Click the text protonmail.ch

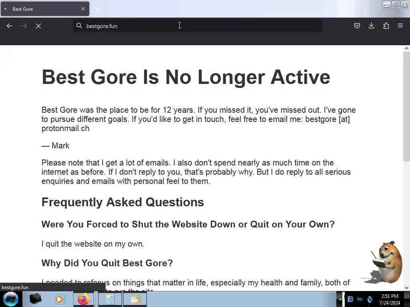[x=65, y=128]
